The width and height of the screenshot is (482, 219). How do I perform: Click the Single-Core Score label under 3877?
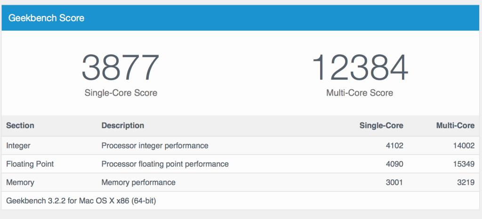(121, 93)
